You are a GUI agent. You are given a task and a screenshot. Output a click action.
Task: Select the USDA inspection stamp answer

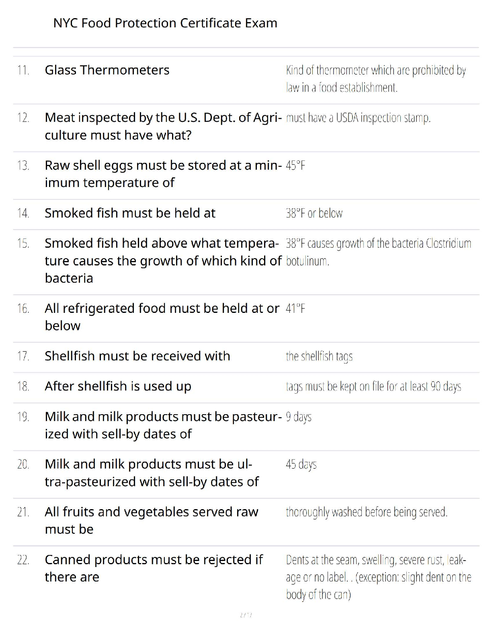coord(358,118)
